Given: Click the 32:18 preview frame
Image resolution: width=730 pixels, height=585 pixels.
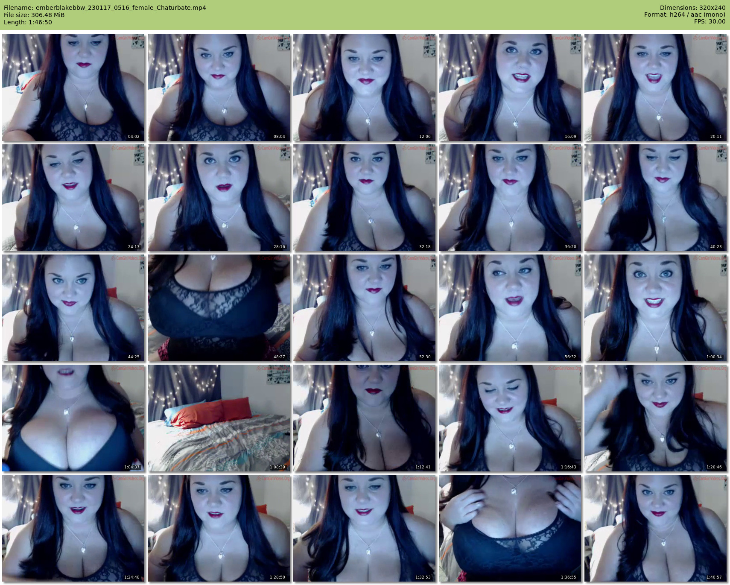Looking at the screenshot, I should [365, 198].
